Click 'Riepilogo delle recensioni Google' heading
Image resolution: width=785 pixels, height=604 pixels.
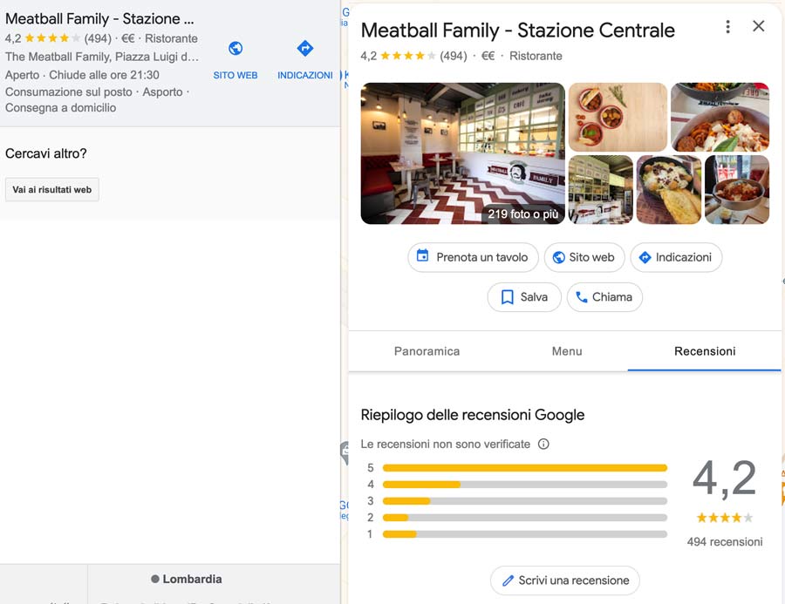[473, 415]
